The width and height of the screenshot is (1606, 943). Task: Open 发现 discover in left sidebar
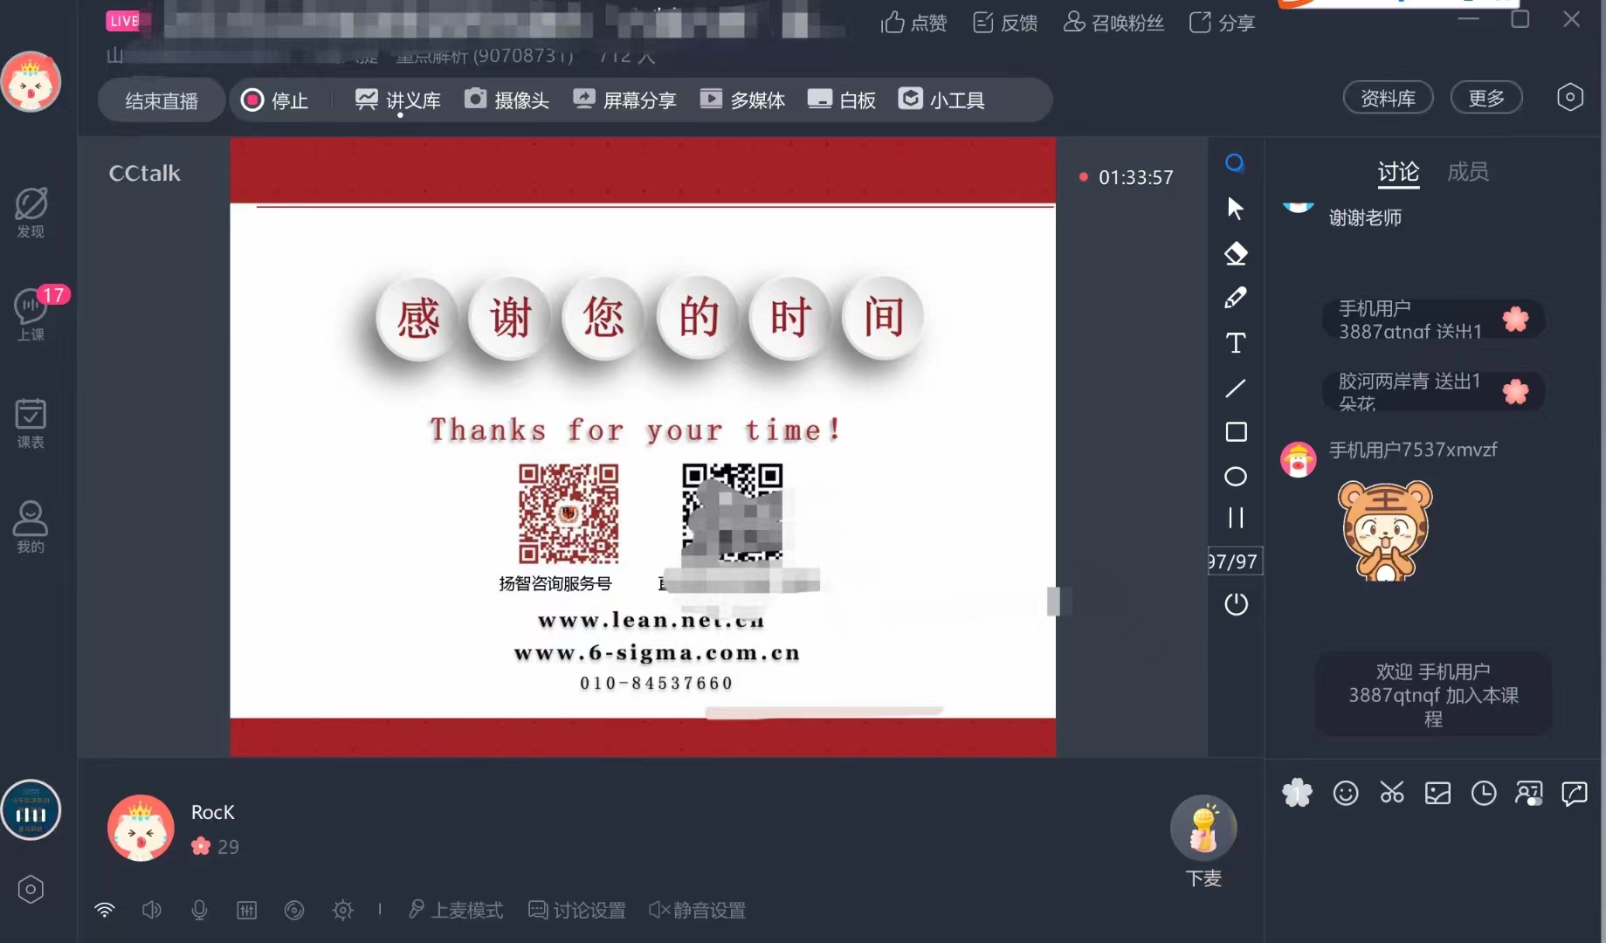(x=31, y=212)
